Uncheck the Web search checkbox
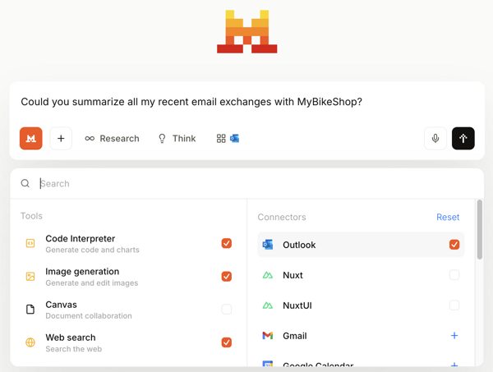493x372 pixels. coord(227,342)
